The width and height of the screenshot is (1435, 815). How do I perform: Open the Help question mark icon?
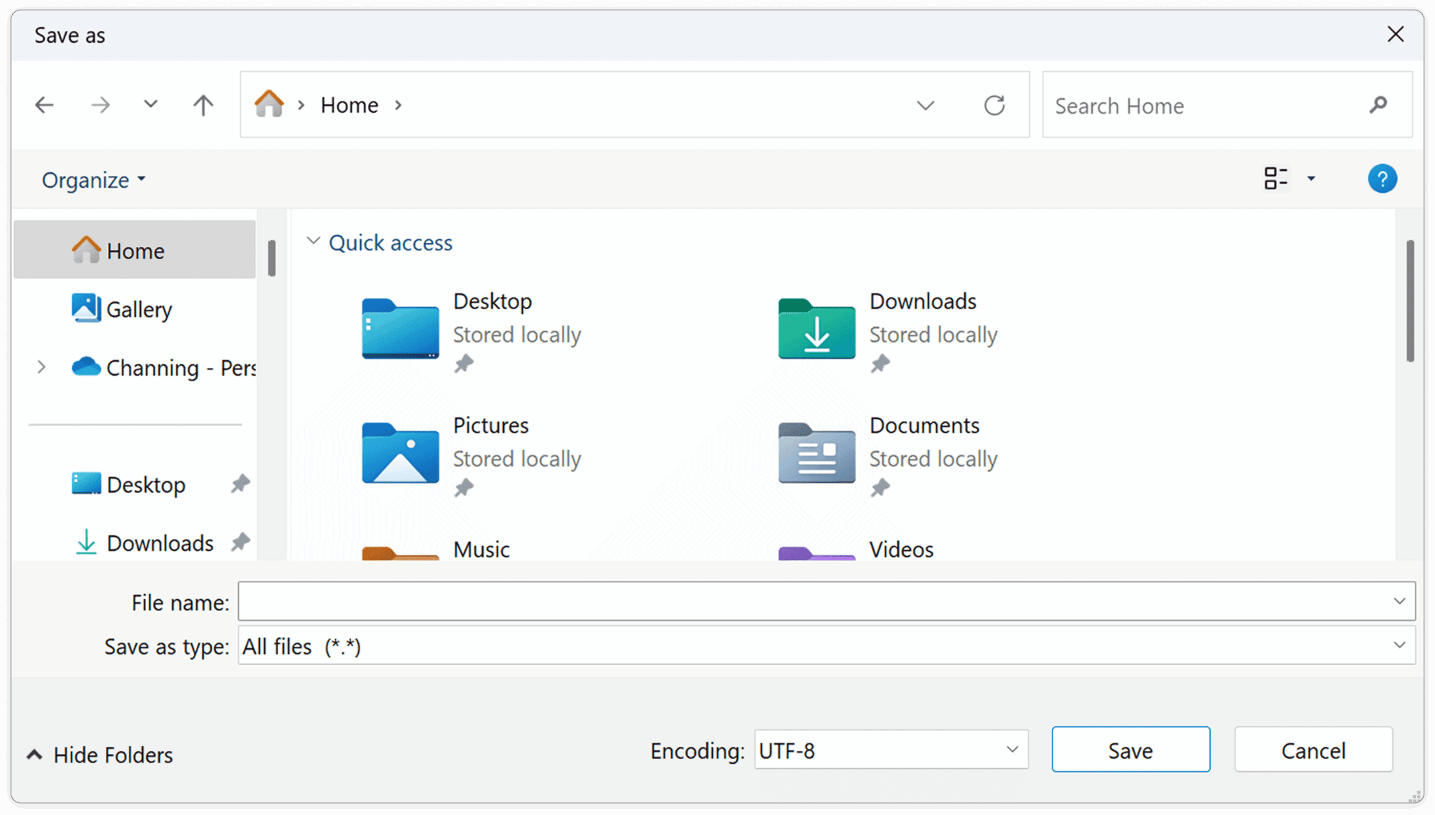pos(1382,179)
